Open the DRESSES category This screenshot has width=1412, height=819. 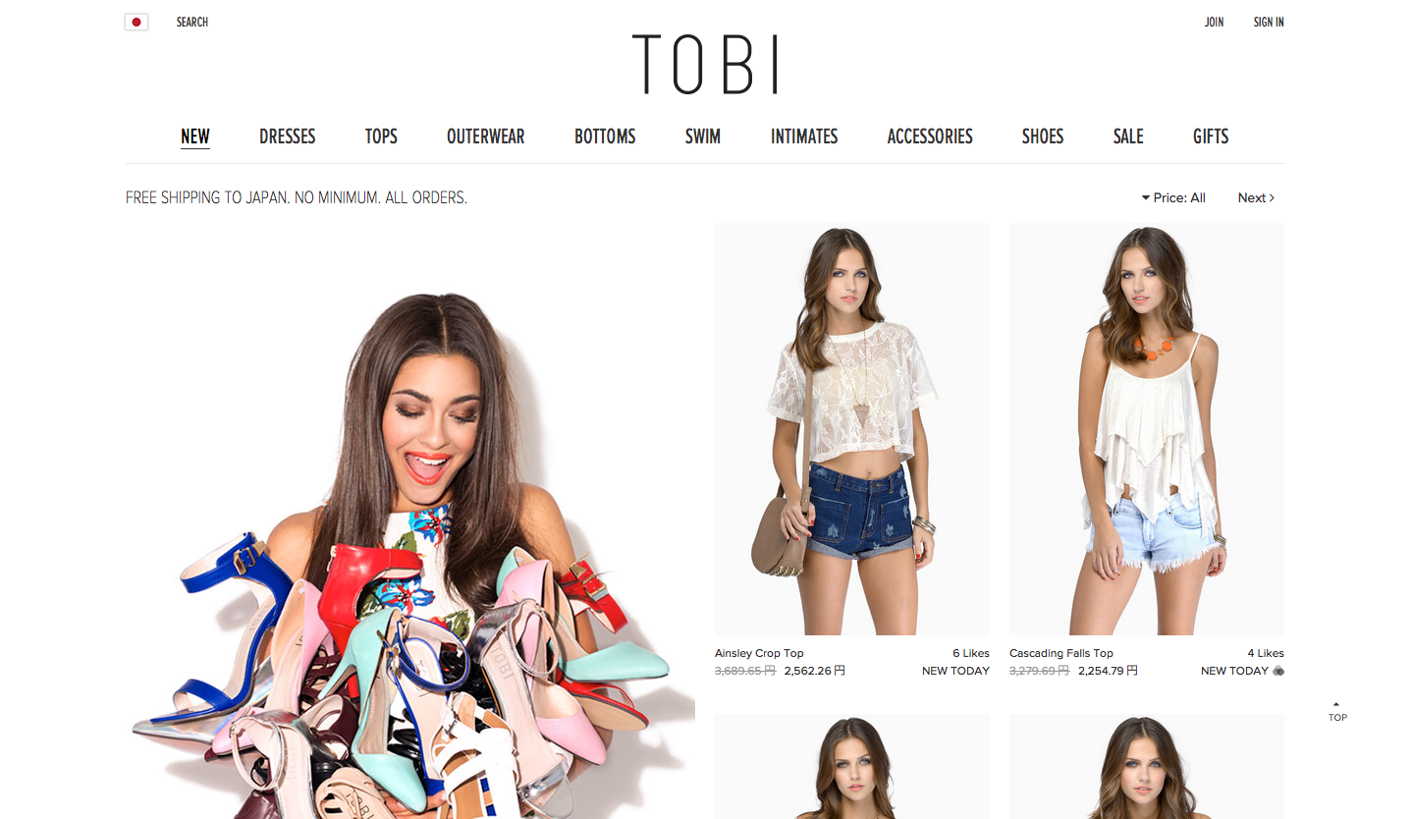tap(288, 136)
